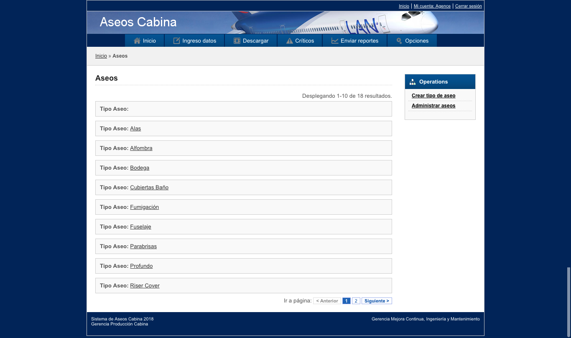Open Crear tipo de aseo link
571x338 pixels.
click(x=433, y=96)
